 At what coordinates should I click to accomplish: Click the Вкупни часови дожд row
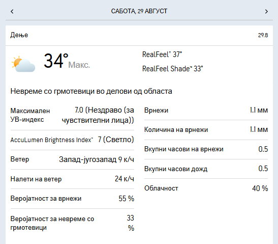coord(206,169)
